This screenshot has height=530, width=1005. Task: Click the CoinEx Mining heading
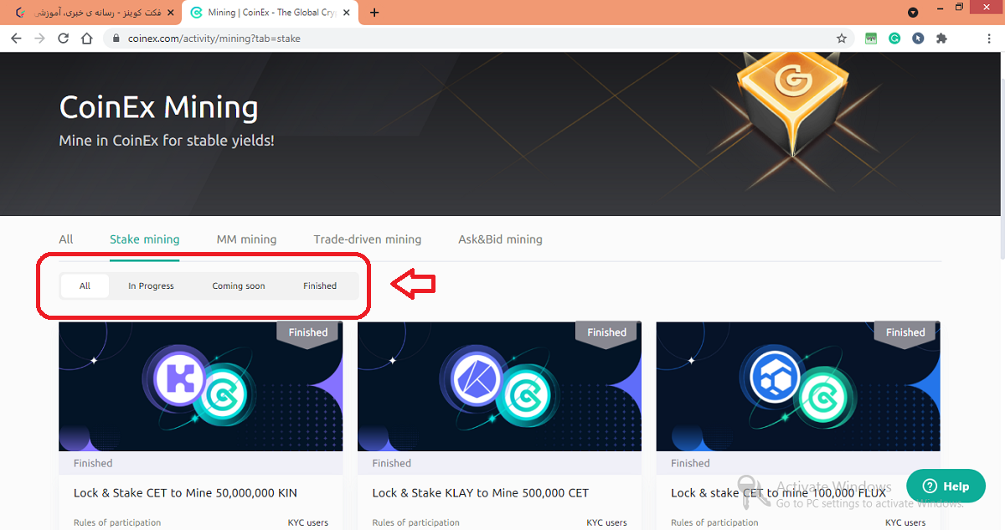(x=159, y=107)
